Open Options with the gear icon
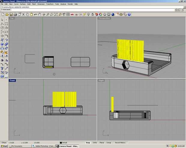This screenshot has height=148, width=186. (x=121, y=15)
